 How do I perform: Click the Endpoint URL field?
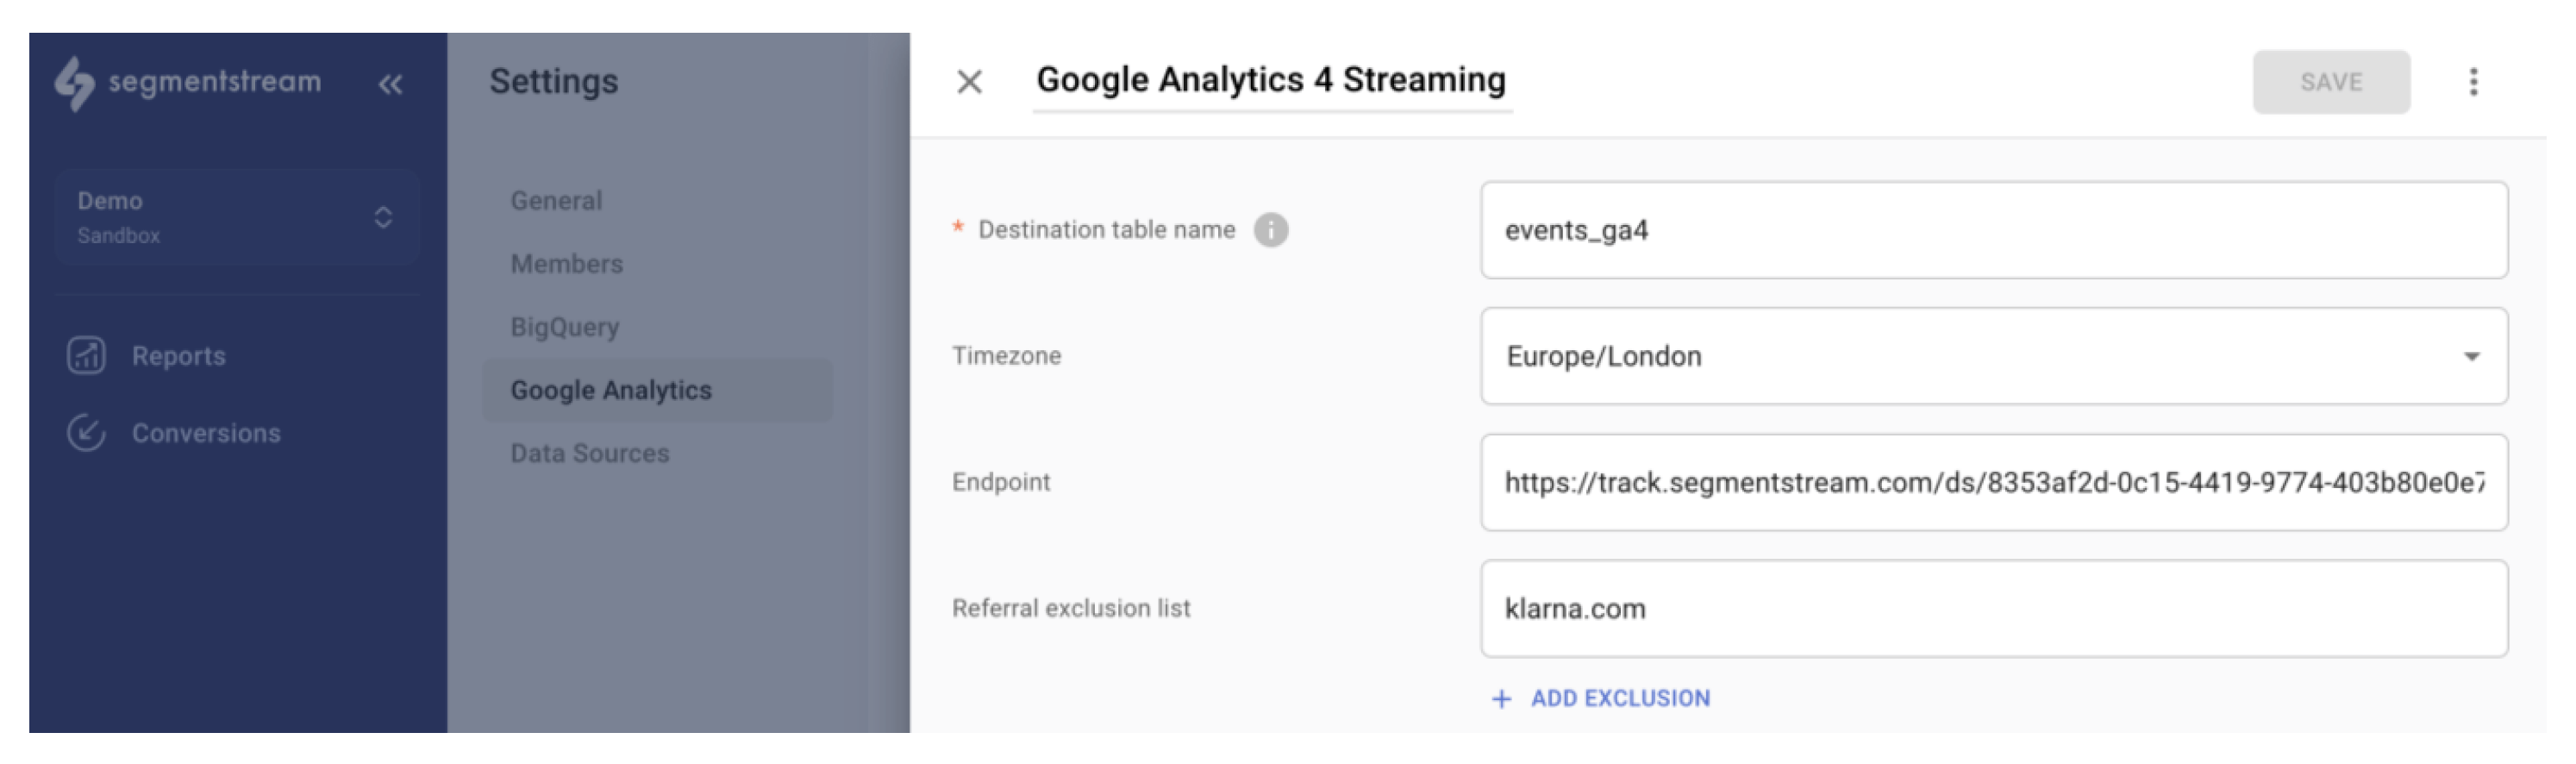[x=1994, y=482]
